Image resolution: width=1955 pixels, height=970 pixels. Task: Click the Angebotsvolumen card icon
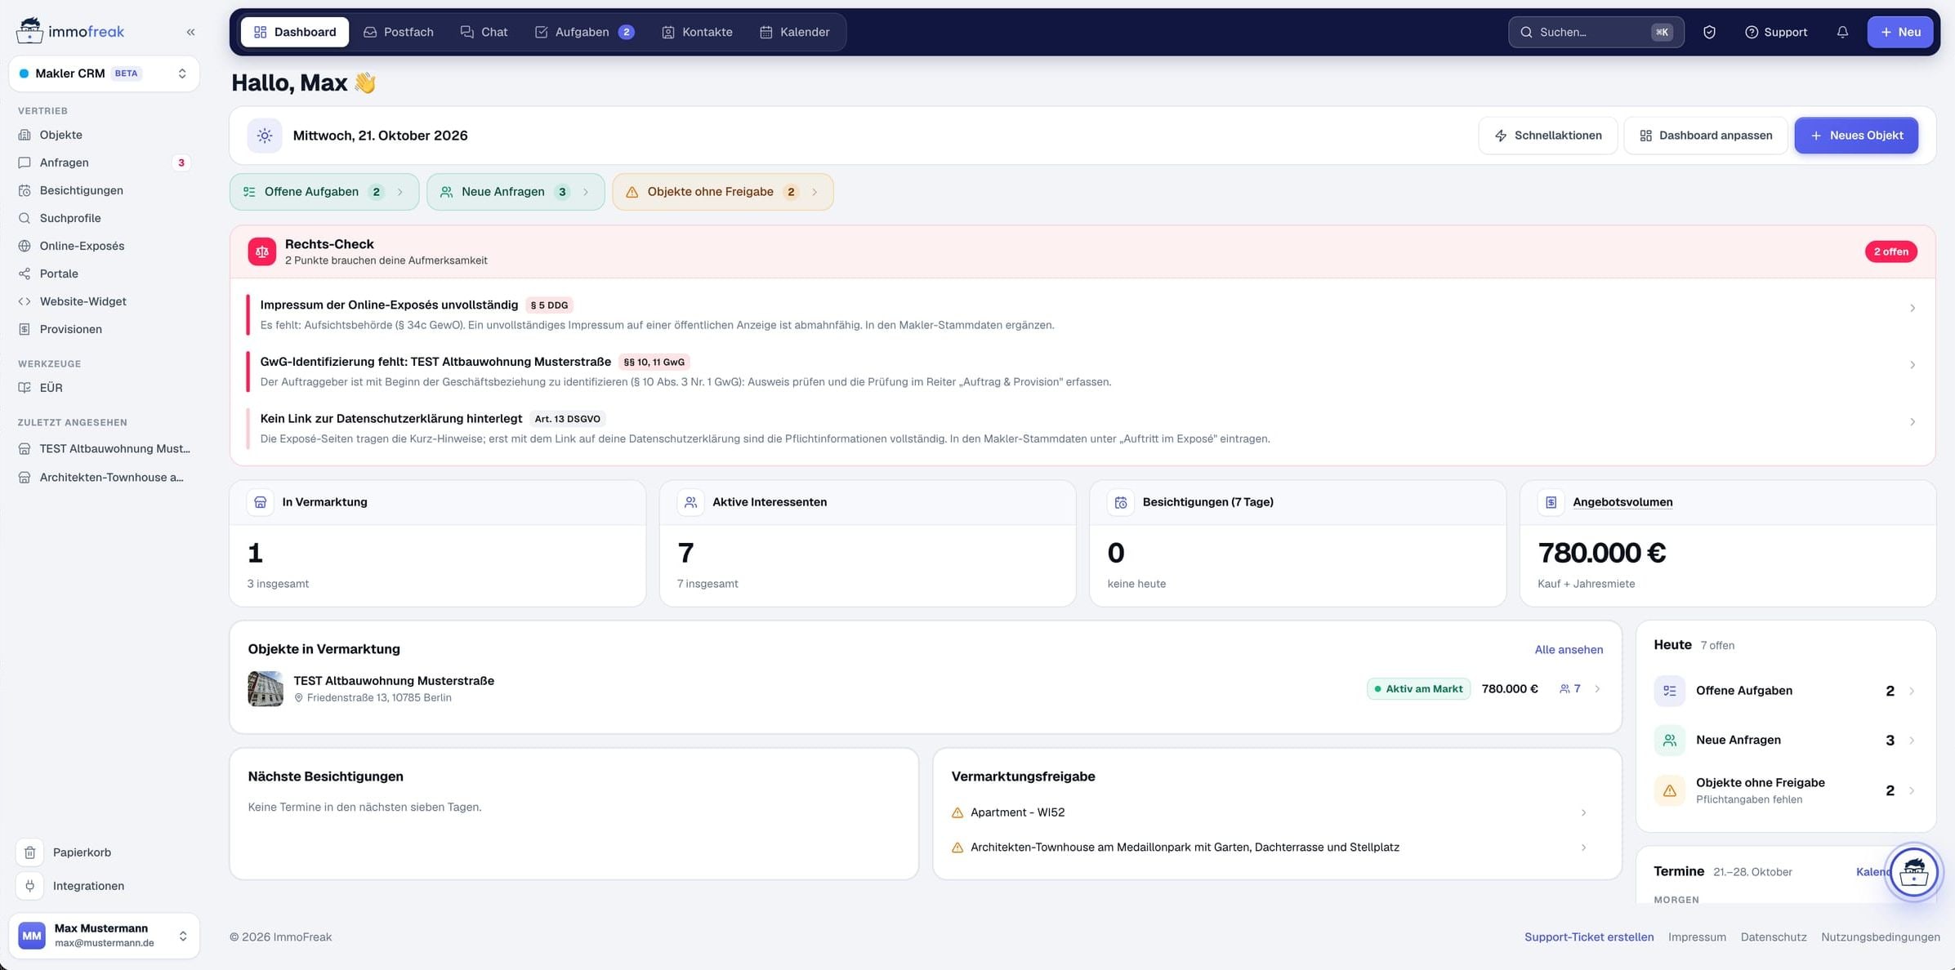point(1551,502)
